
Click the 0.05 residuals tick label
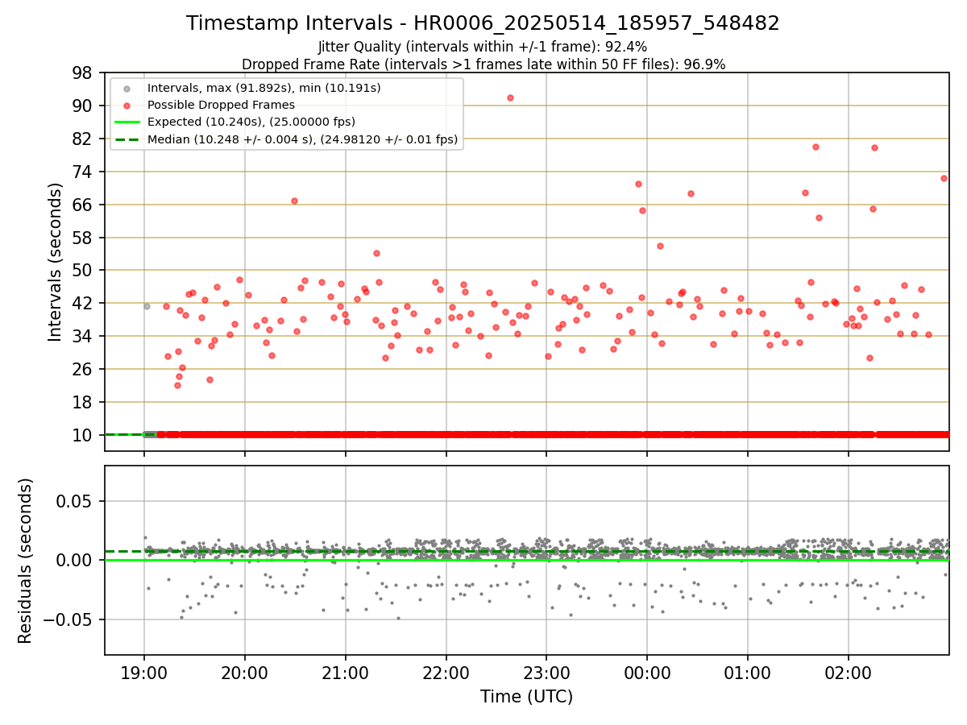76,501
